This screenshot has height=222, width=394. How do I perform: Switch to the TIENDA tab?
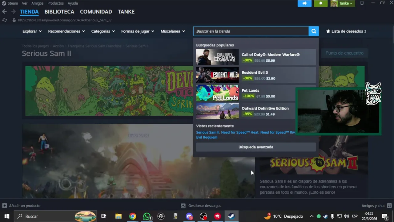[29, 12]
